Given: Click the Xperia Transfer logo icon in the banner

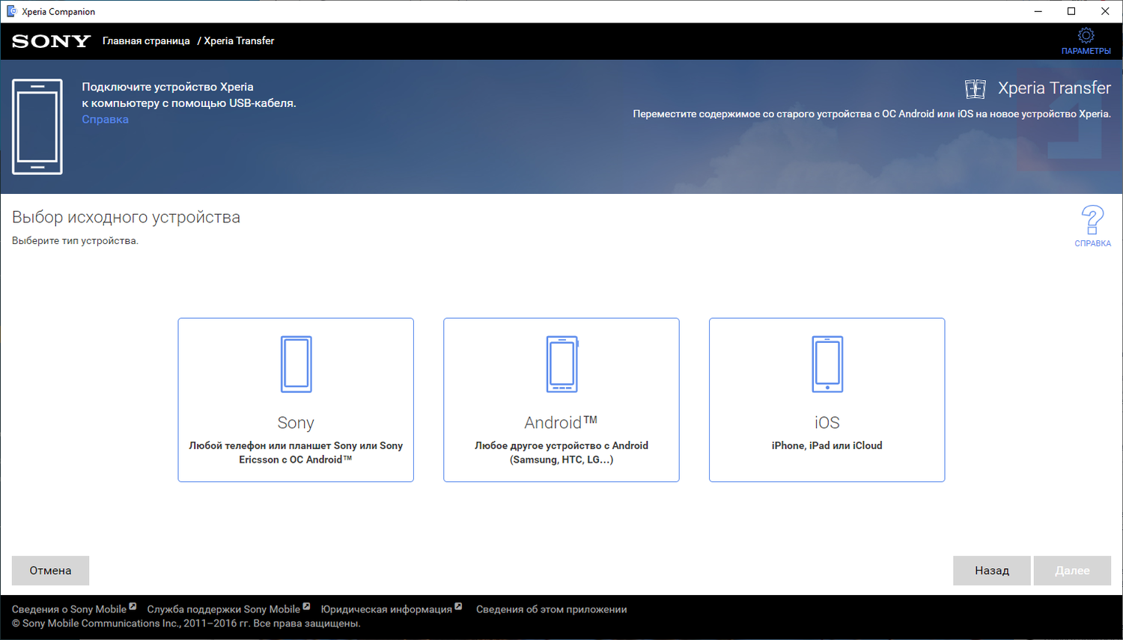Looking at the screenshot, I should coord(975,89).
